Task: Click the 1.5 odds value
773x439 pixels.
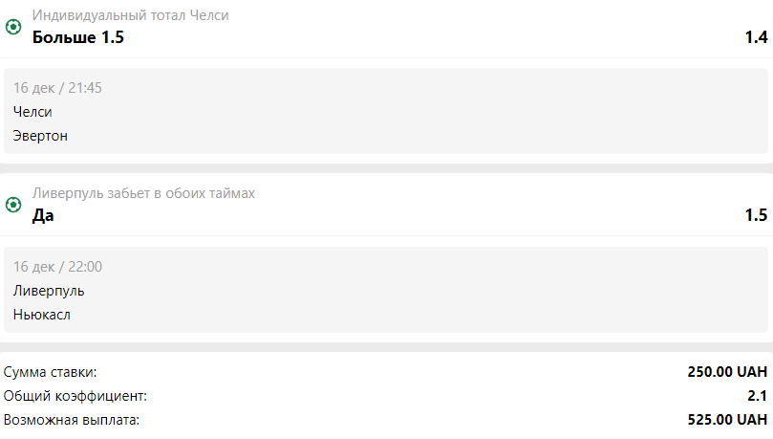Action: [756, 215]
